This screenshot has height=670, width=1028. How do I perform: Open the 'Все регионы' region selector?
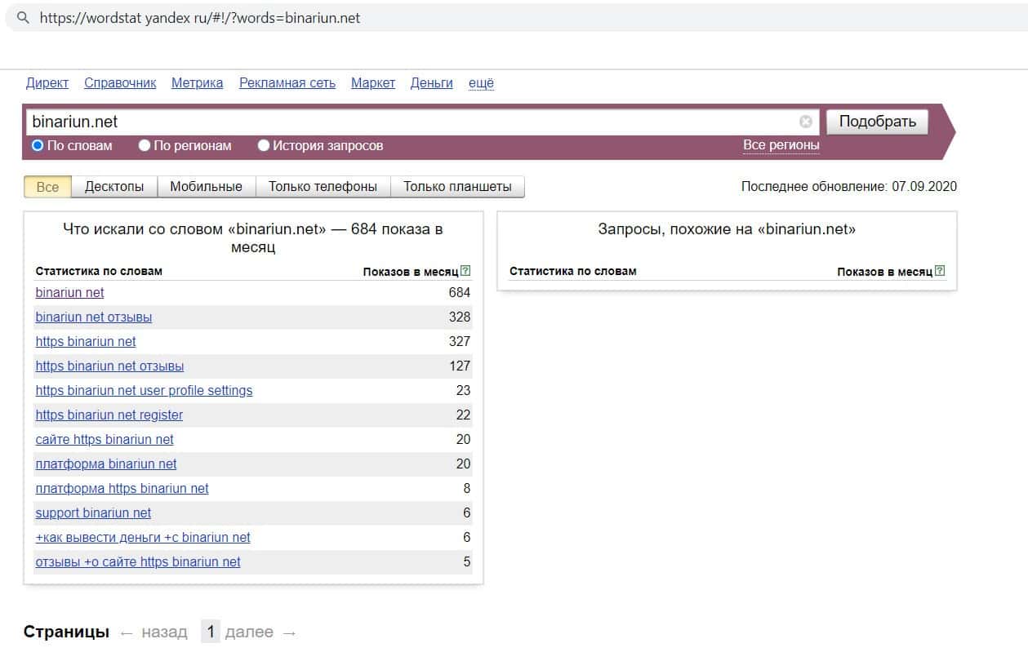pos(781,145)
